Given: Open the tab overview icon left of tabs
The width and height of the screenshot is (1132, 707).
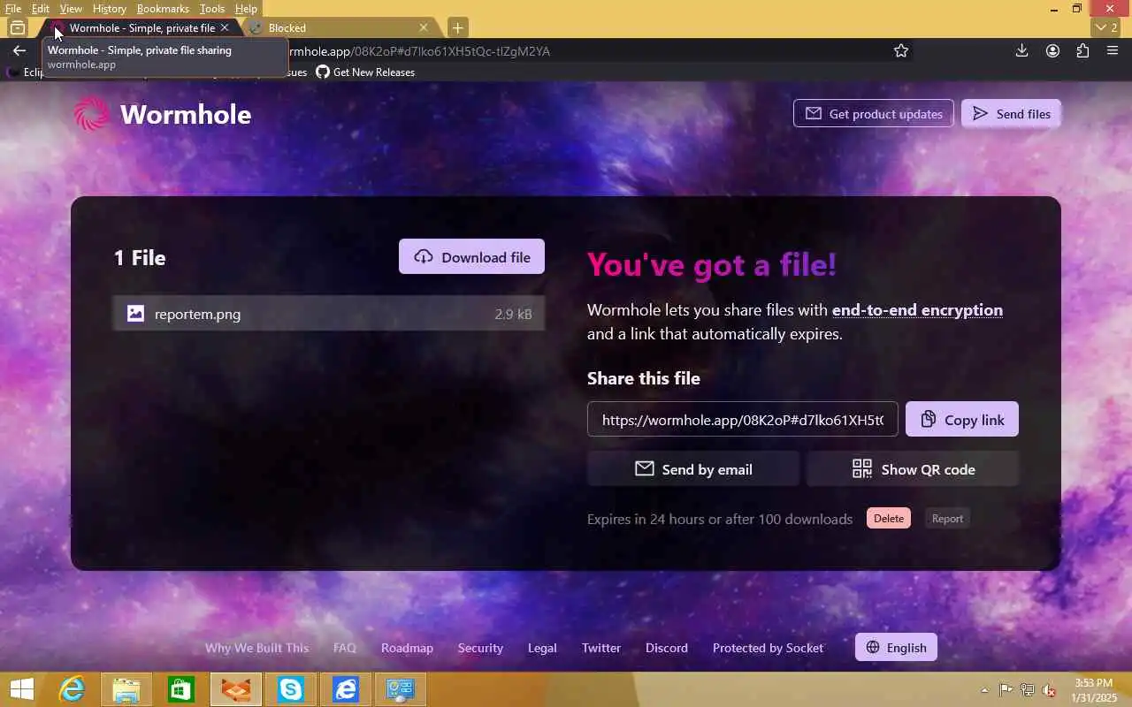Looking at the screenshot, I should (x=17, y=27).
